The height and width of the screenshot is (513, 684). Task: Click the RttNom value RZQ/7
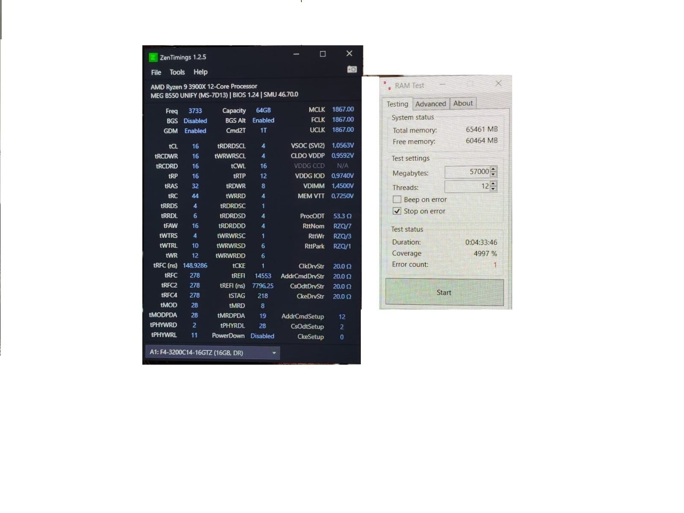[x=342, y=226]
